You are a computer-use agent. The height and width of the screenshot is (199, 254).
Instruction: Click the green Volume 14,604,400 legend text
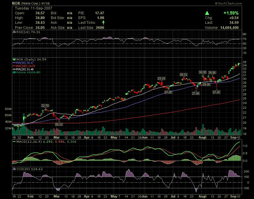coord(28,72)
